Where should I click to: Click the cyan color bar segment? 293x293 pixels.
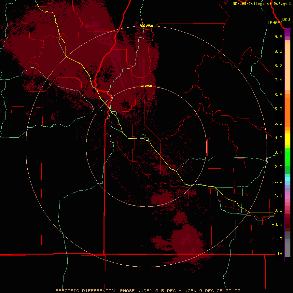pos(287,179)
